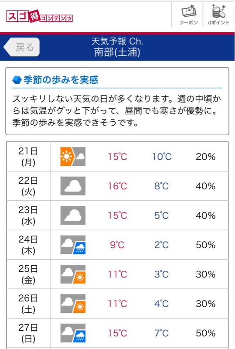Select the cloudy icon for 22日
The width and height of the screenshot is (235, 349).
(73, 186)
